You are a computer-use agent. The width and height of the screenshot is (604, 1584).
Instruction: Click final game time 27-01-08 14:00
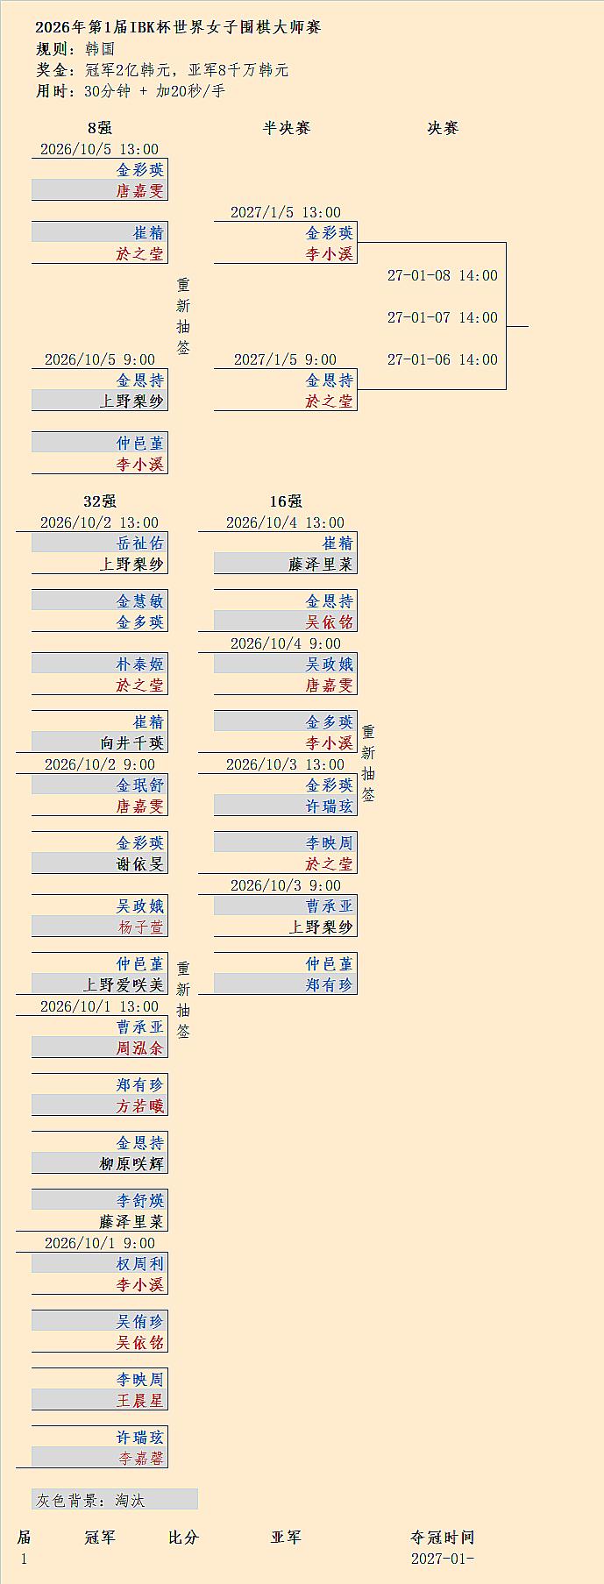coord(443,275)
